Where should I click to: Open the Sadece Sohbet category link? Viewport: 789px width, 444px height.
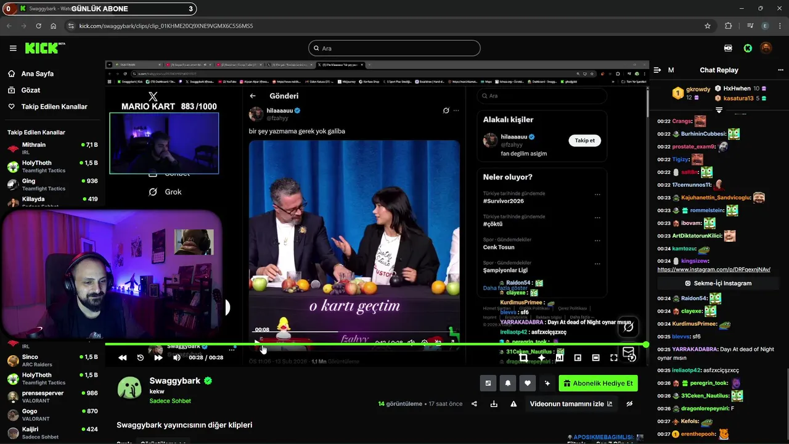(x=170, y=401)
